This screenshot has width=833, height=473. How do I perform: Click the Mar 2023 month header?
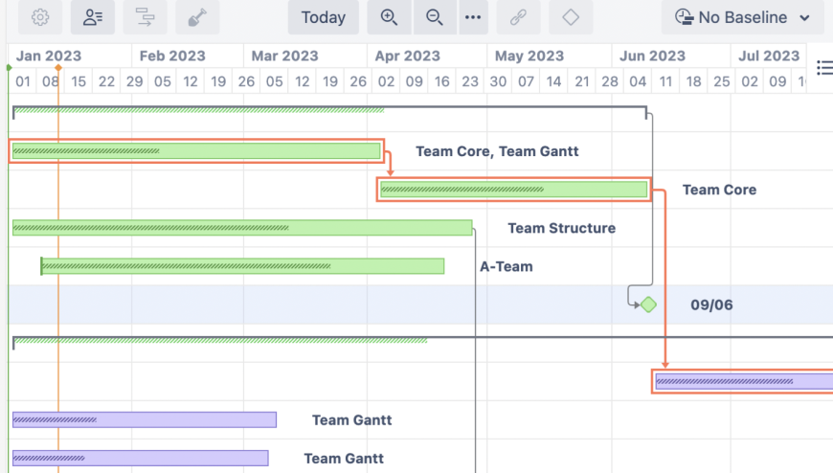point(284,56)
